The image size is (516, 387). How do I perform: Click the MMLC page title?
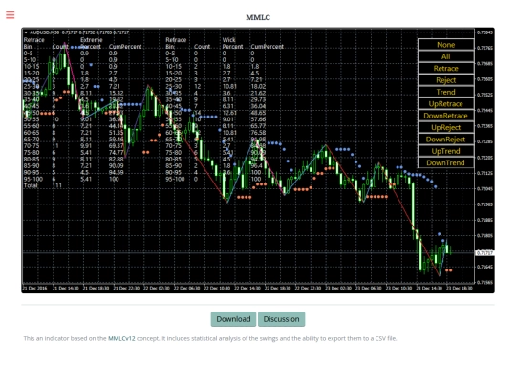tap(258, 17)
